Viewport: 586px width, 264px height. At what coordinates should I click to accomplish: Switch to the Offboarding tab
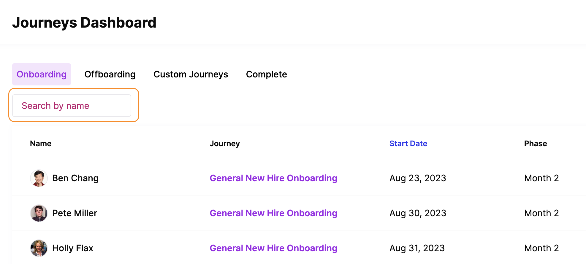110,74
